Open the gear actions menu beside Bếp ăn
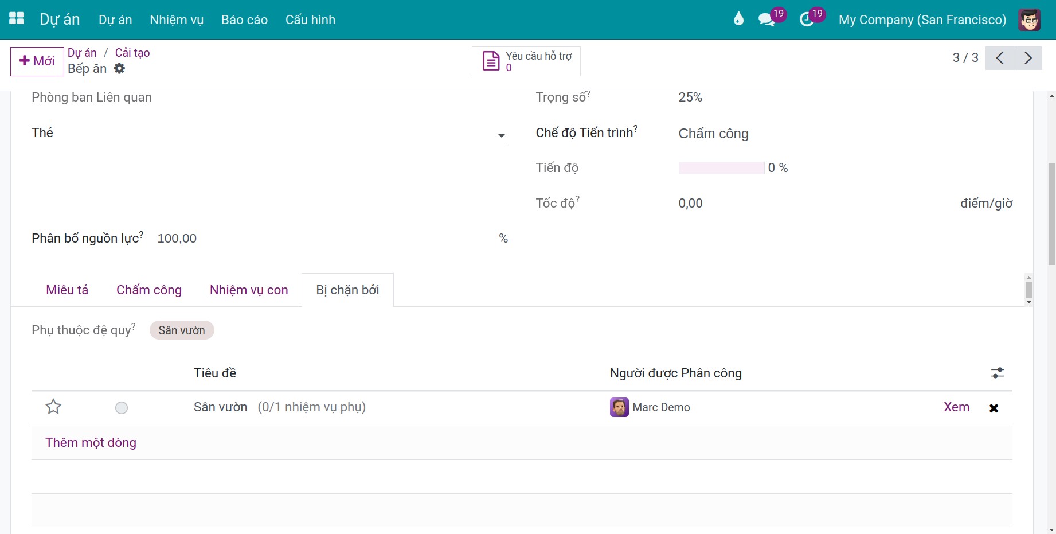Image resolution: width=1056 pixels, height=534 pixels. click(x=119, y=68)
